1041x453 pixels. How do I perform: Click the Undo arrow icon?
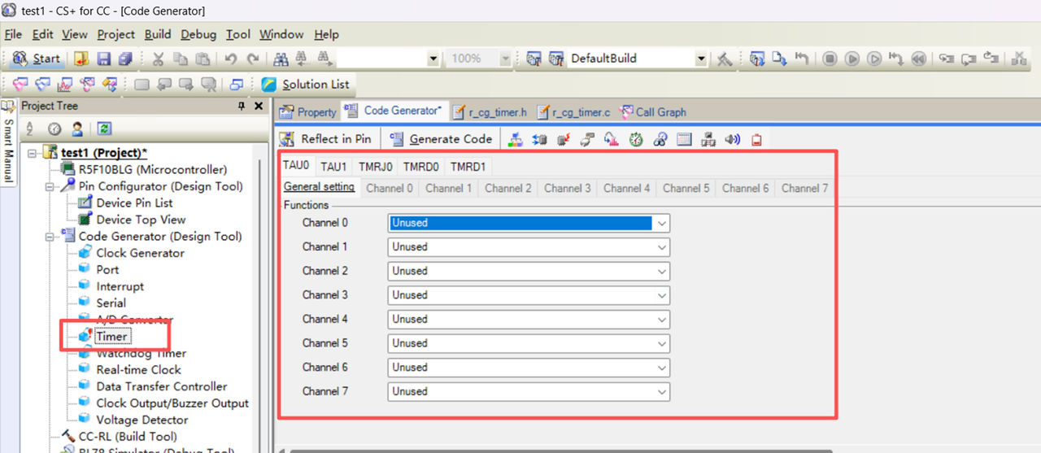tap(230, 59)
